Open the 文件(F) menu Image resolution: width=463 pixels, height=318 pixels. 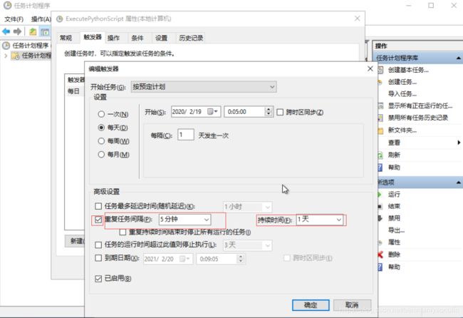pyautogui.click(x=14, y=19)
